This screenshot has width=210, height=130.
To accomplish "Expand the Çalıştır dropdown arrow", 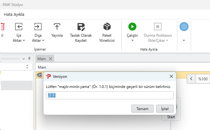I will tap(132, 40).
